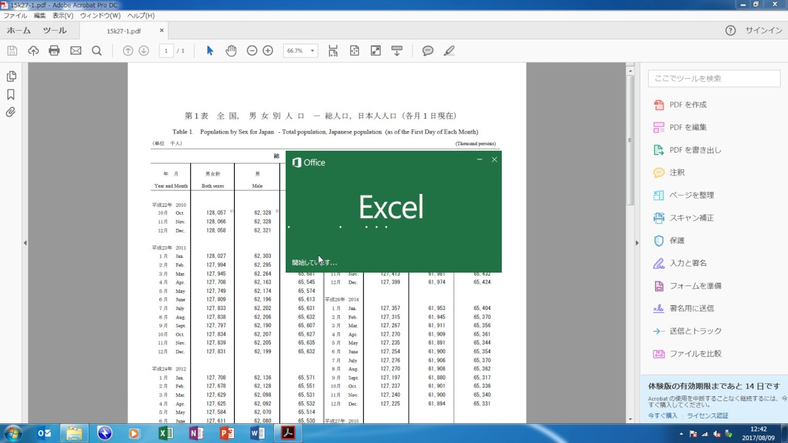
Task: Click the fit one full page icon
Action: click(355, 50)
